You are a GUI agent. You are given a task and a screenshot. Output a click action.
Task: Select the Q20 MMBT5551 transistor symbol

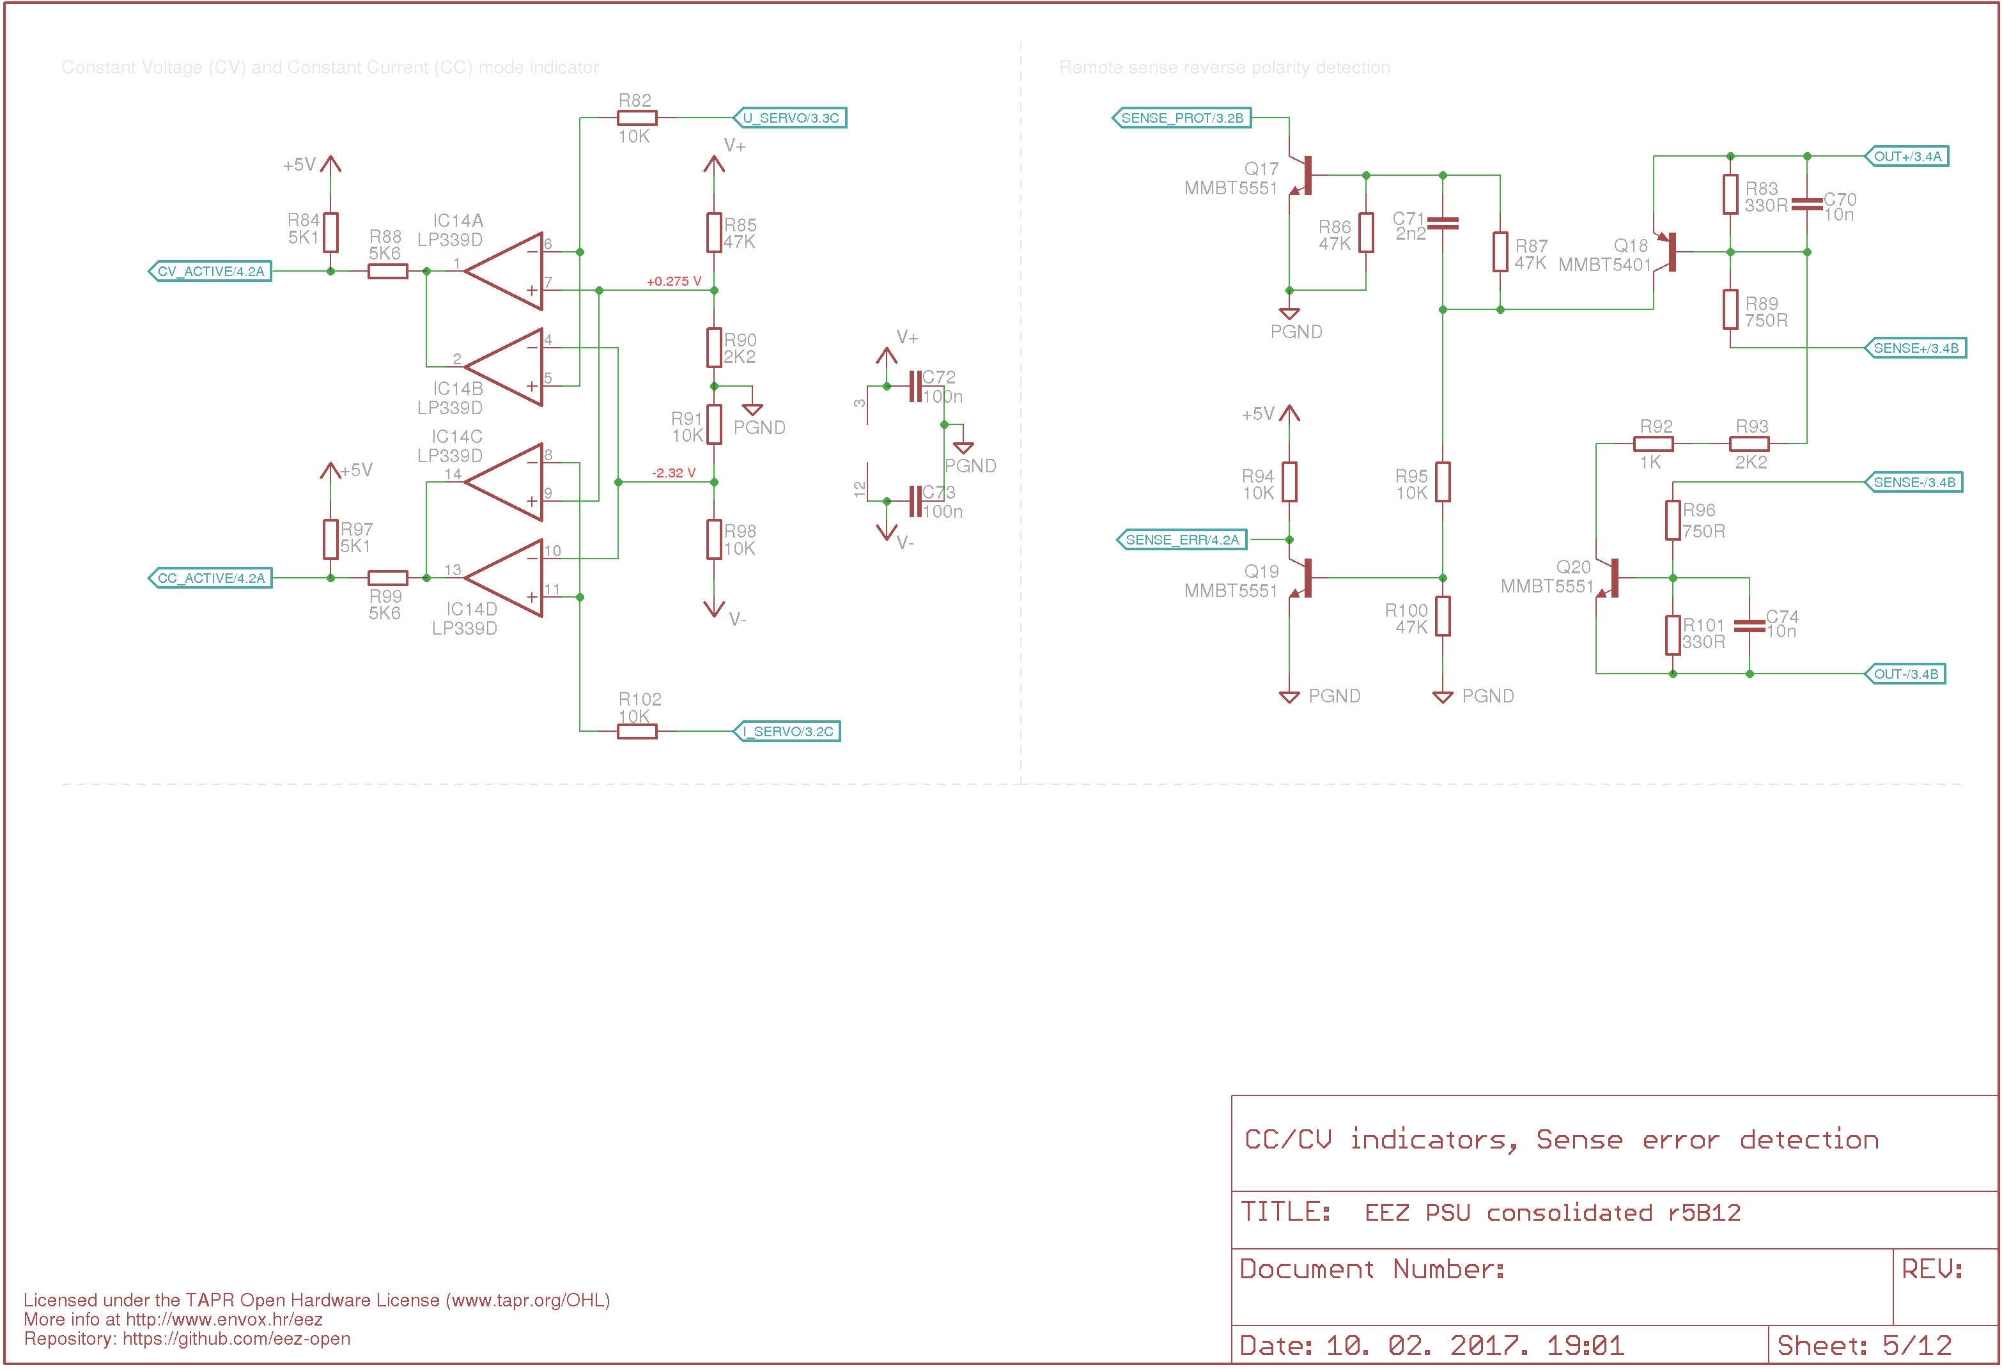[x=1608, y=578]
